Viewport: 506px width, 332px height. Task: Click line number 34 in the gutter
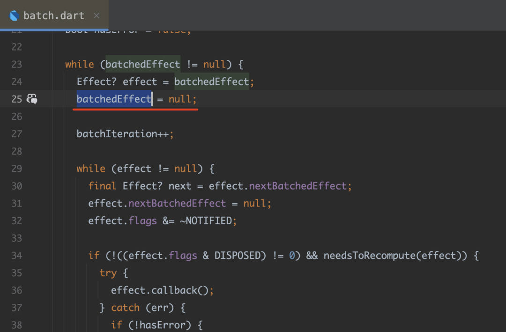pos(16,255)
